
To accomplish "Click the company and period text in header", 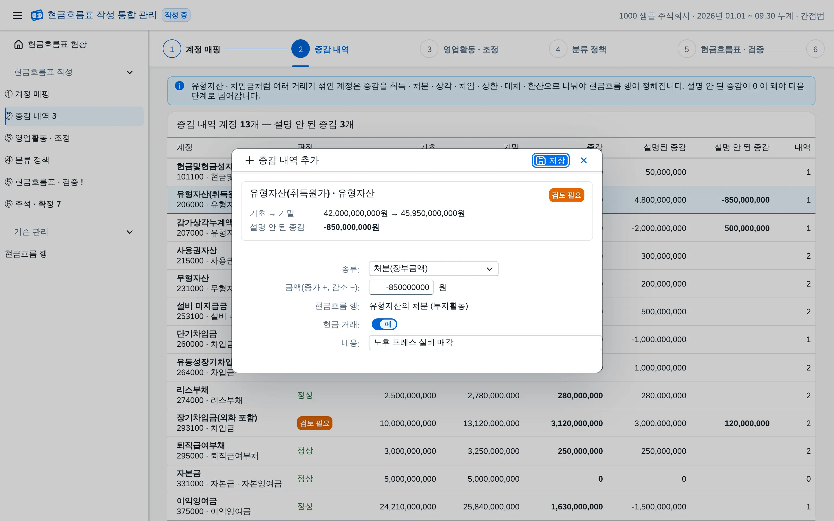I will coord(721,16).
